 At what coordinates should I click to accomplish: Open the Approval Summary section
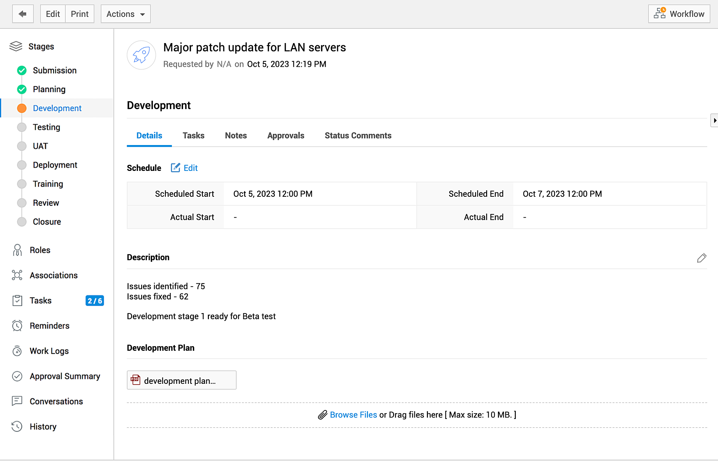click(x=65, y=376)
